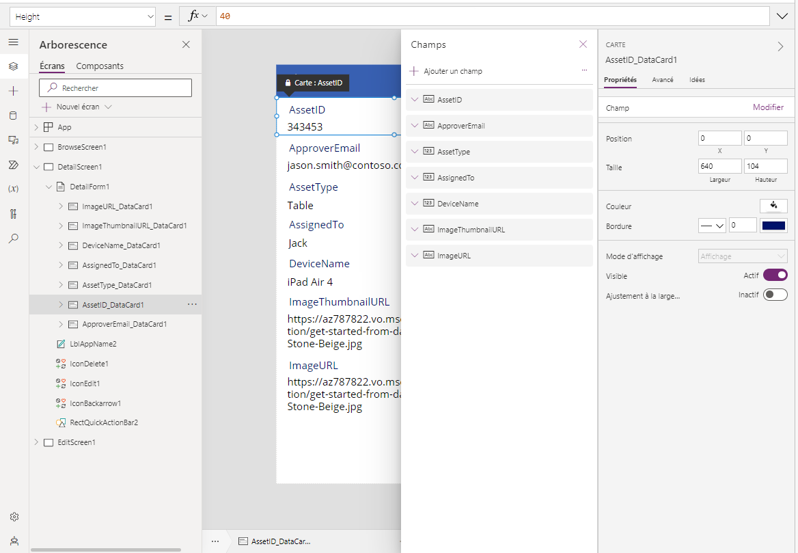Open the dark blue border color swatch
The image size is (798, 553).
(773, 226)
